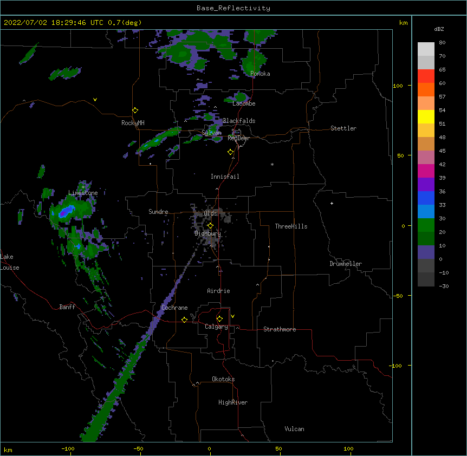Click the 50 tick on right km axis

(x=400, y=155)
